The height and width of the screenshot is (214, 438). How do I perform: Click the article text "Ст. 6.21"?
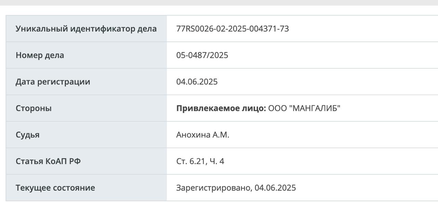(x=191, y=161)
